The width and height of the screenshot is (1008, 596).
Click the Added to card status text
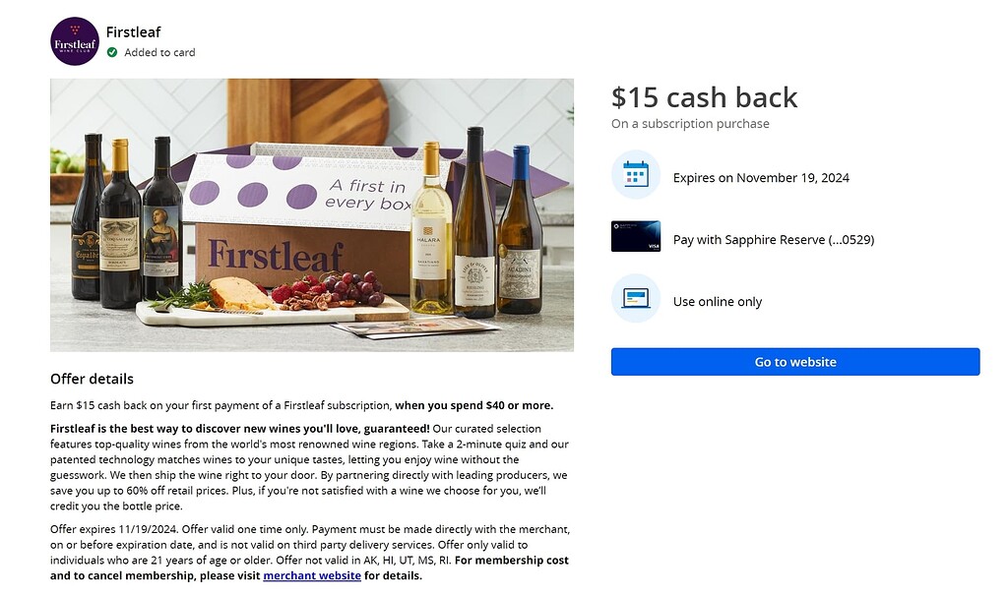pos(159,53)
